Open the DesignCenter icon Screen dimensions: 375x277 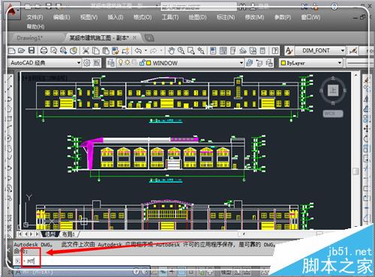(x=223, y=51)
